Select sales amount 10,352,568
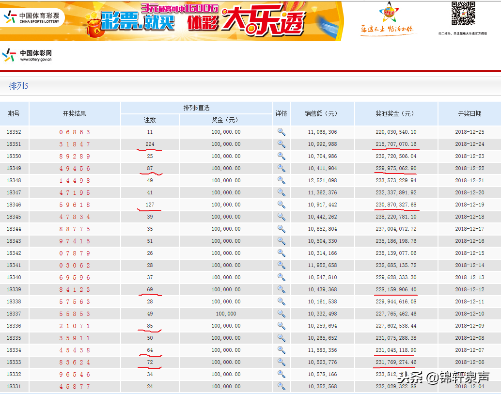 point(322,386)
